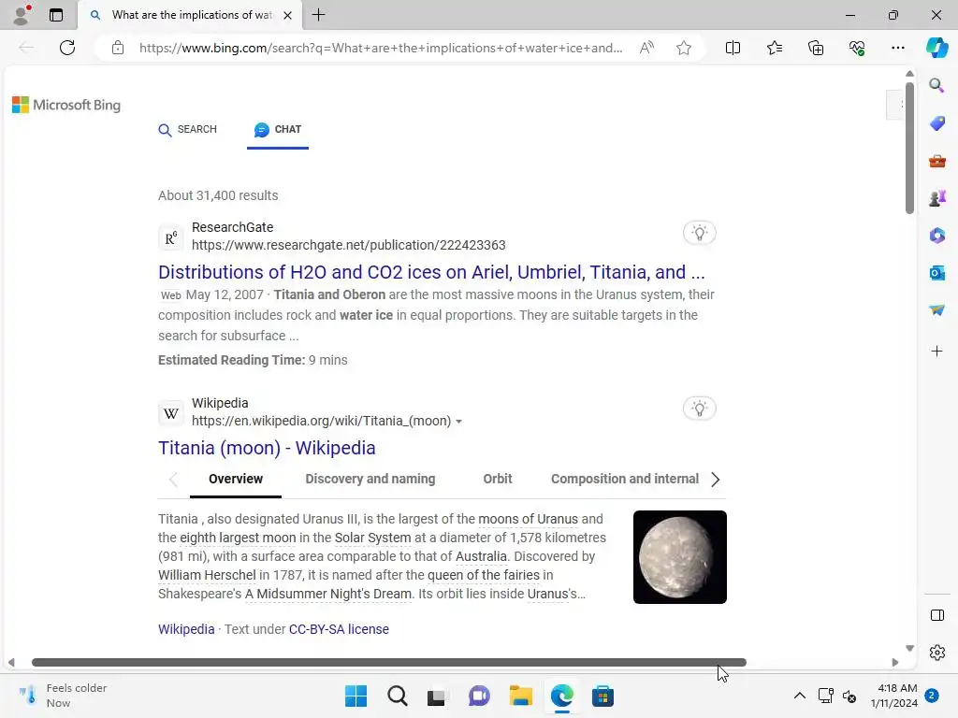
Task: Open the Wikipedia source link below summary
Action: [186, 629]
